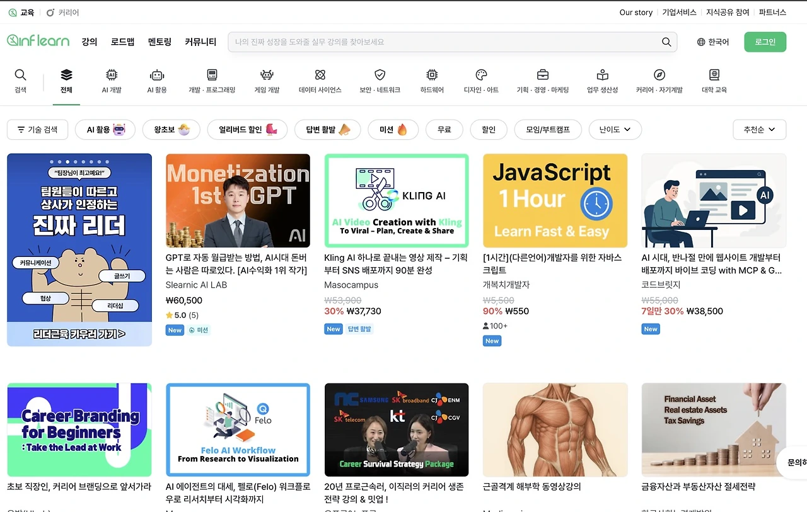Open the 로드맵 menu
Image resolution: width=807 pixels, height=512 pixels.
(x=123, y=42)
